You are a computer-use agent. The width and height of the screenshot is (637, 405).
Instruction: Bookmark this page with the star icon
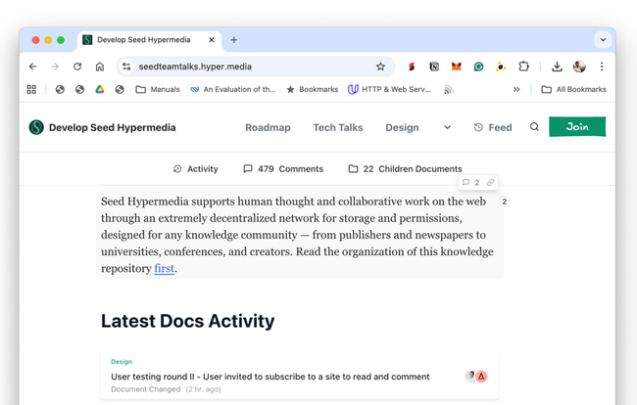(380, 67)
